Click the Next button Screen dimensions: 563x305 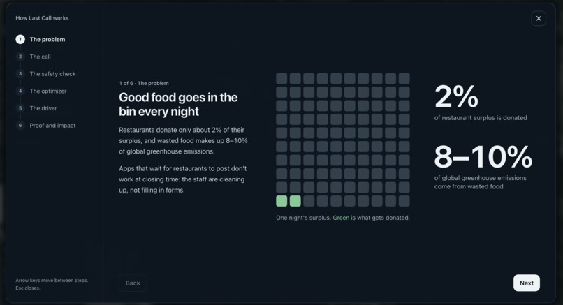coord(527,283)
